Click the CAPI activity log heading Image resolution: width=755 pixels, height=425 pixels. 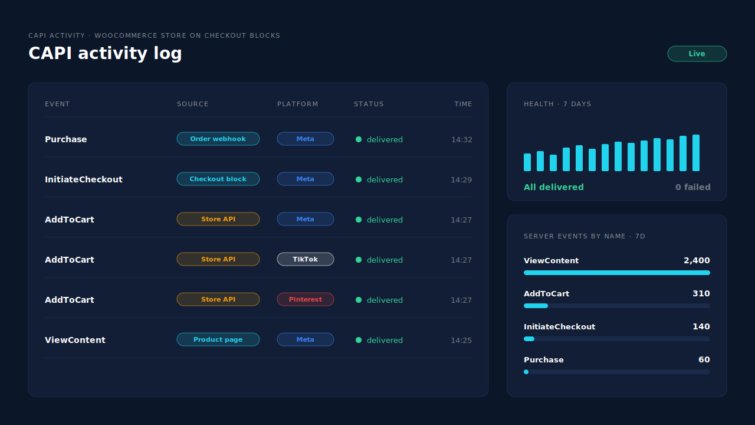click(105, 54)
